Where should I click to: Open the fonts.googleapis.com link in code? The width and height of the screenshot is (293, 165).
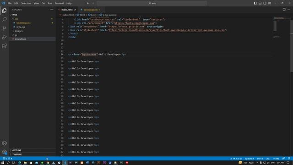click(134, 23)
